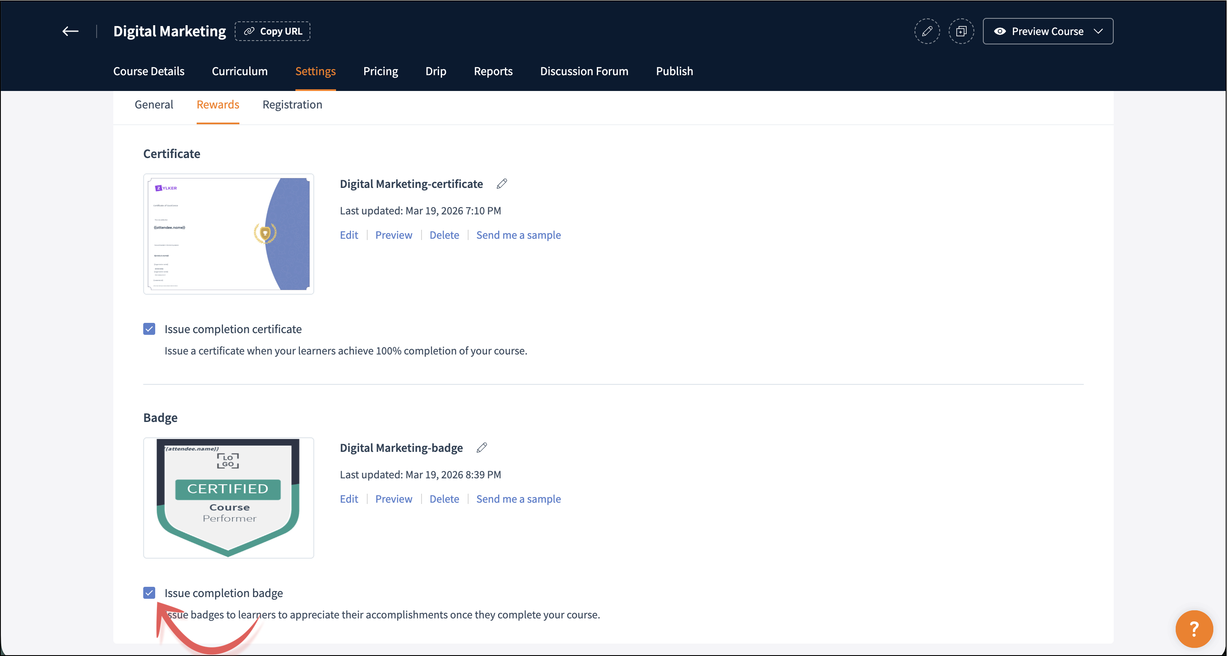Click Send me a sample for badge
Viewport: 1227px width, 656px height.
coord(518,499)
